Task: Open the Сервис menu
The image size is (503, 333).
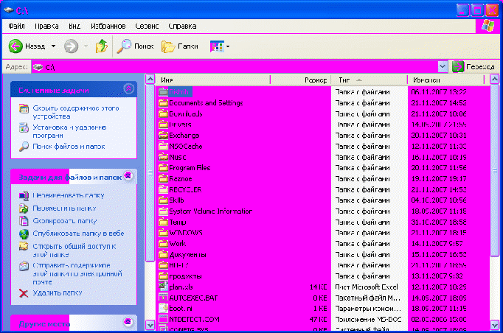Action: click(x=147, y=26)
